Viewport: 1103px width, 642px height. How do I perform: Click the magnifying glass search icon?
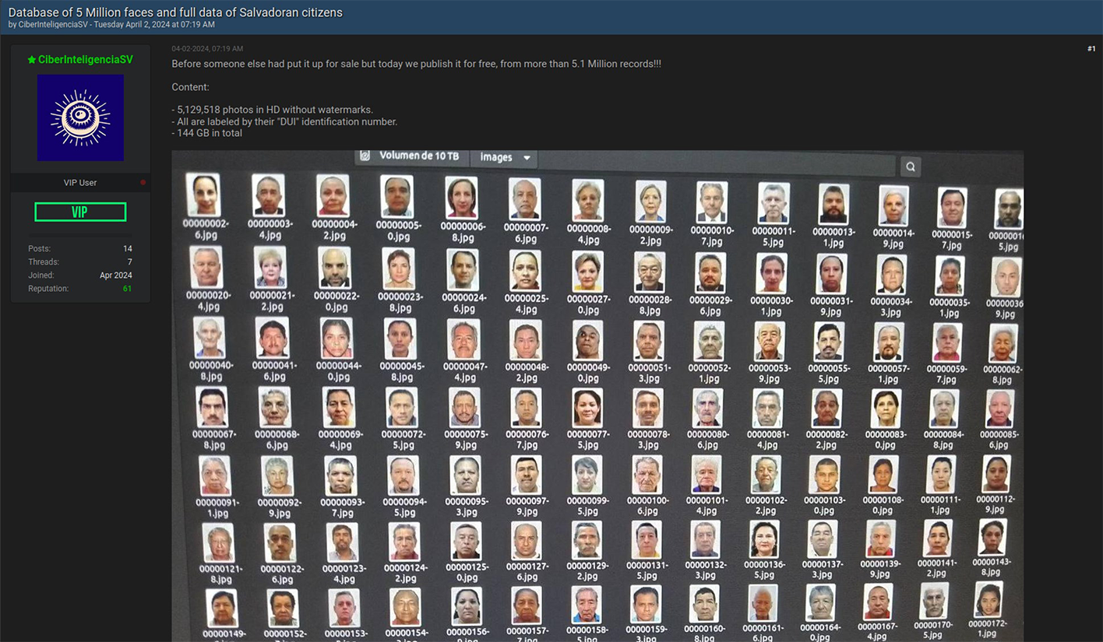tap(910, 167)
